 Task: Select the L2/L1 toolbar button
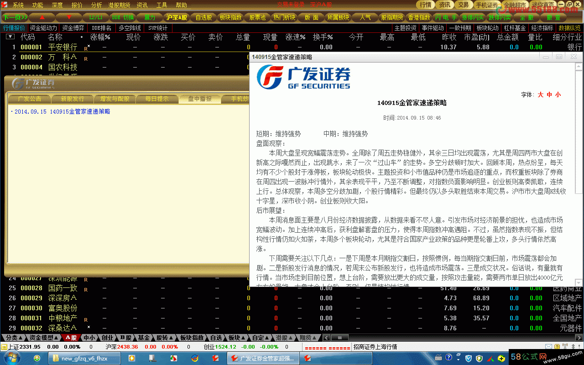click(x=96, y=17)
